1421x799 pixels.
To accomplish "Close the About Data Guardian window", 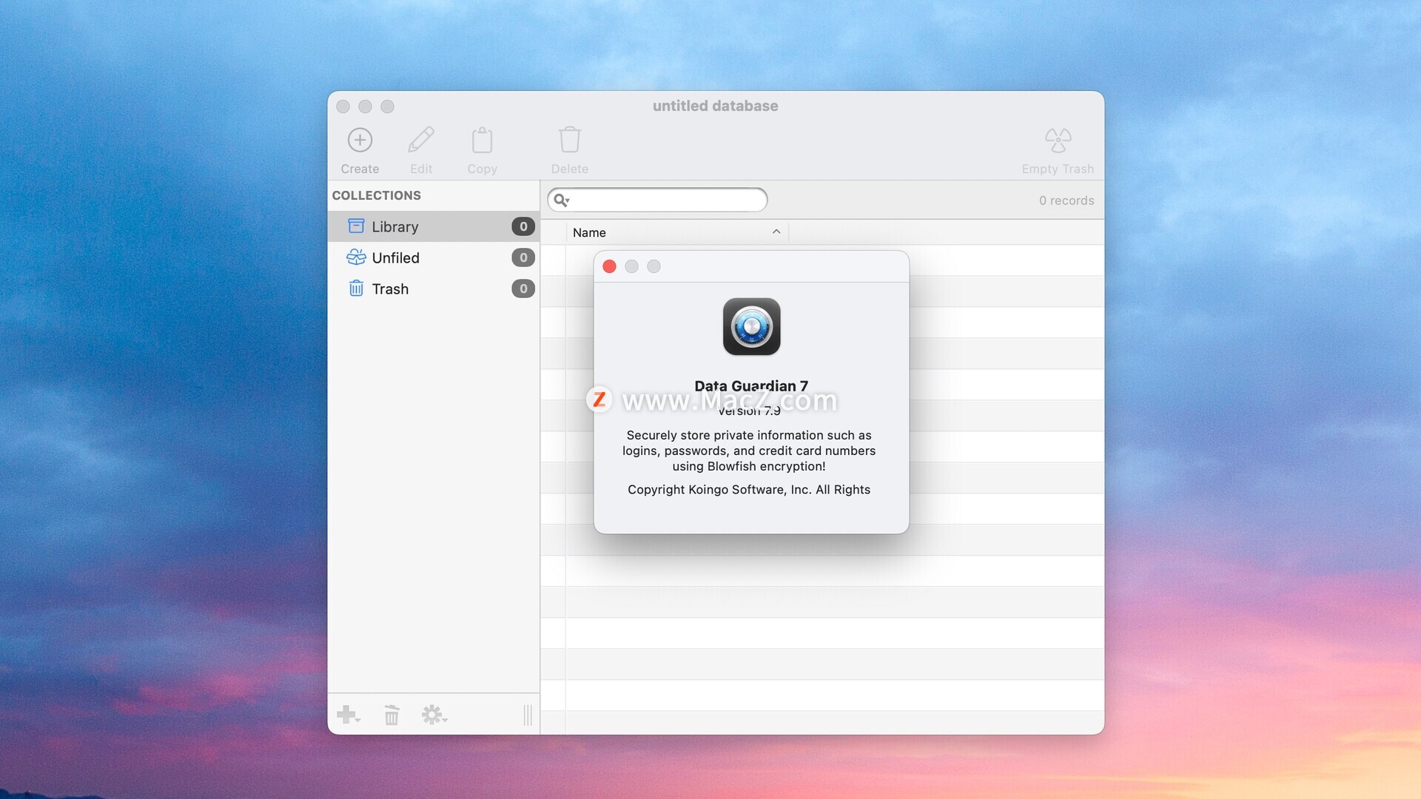I will tap(609, 266).
